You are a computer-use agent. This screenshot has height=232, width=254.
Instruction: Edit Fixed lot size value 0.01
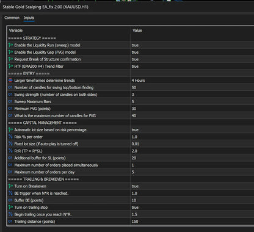click(136, 144)
